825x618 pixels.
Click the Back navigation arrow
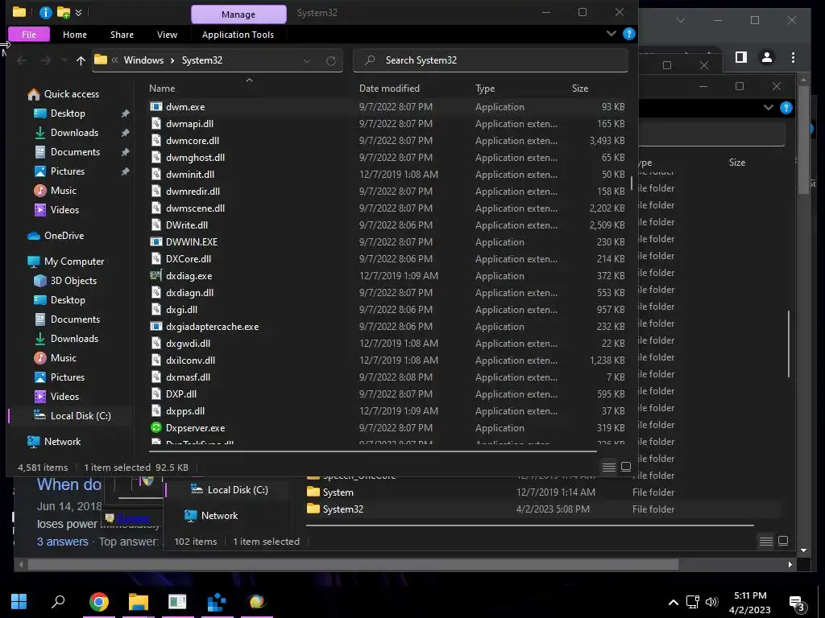[x=22, y=60]
